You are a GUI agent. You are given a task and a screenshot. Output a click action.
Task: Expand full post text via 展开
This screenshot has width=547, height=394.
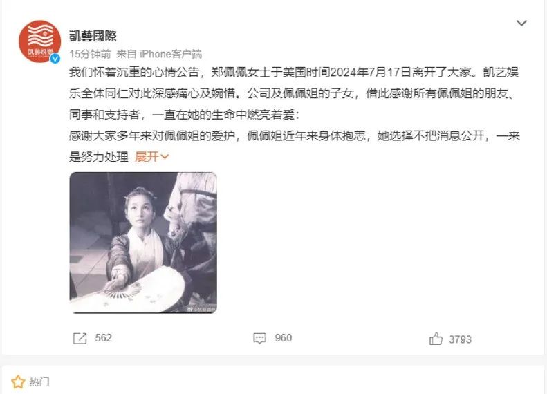click(x=147, y=157)
